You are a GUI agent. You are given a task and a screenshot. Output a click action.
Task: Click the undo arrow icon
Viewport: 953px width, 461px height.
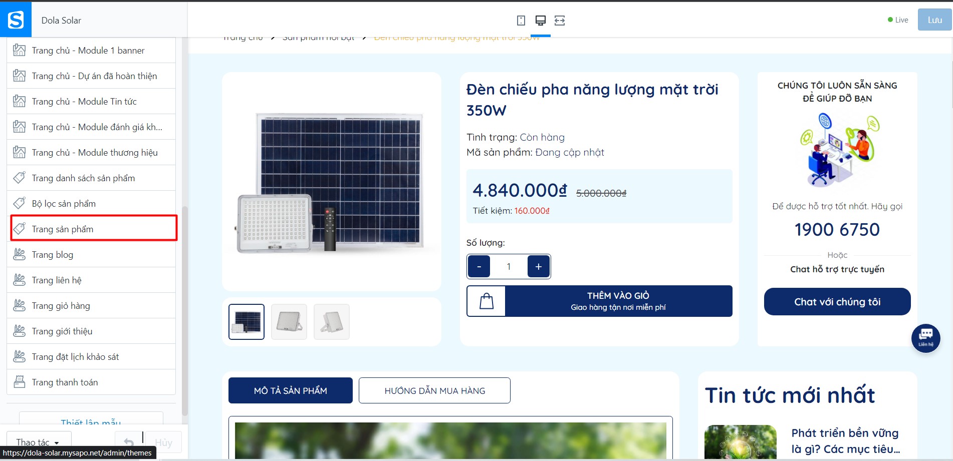(129, 442)
